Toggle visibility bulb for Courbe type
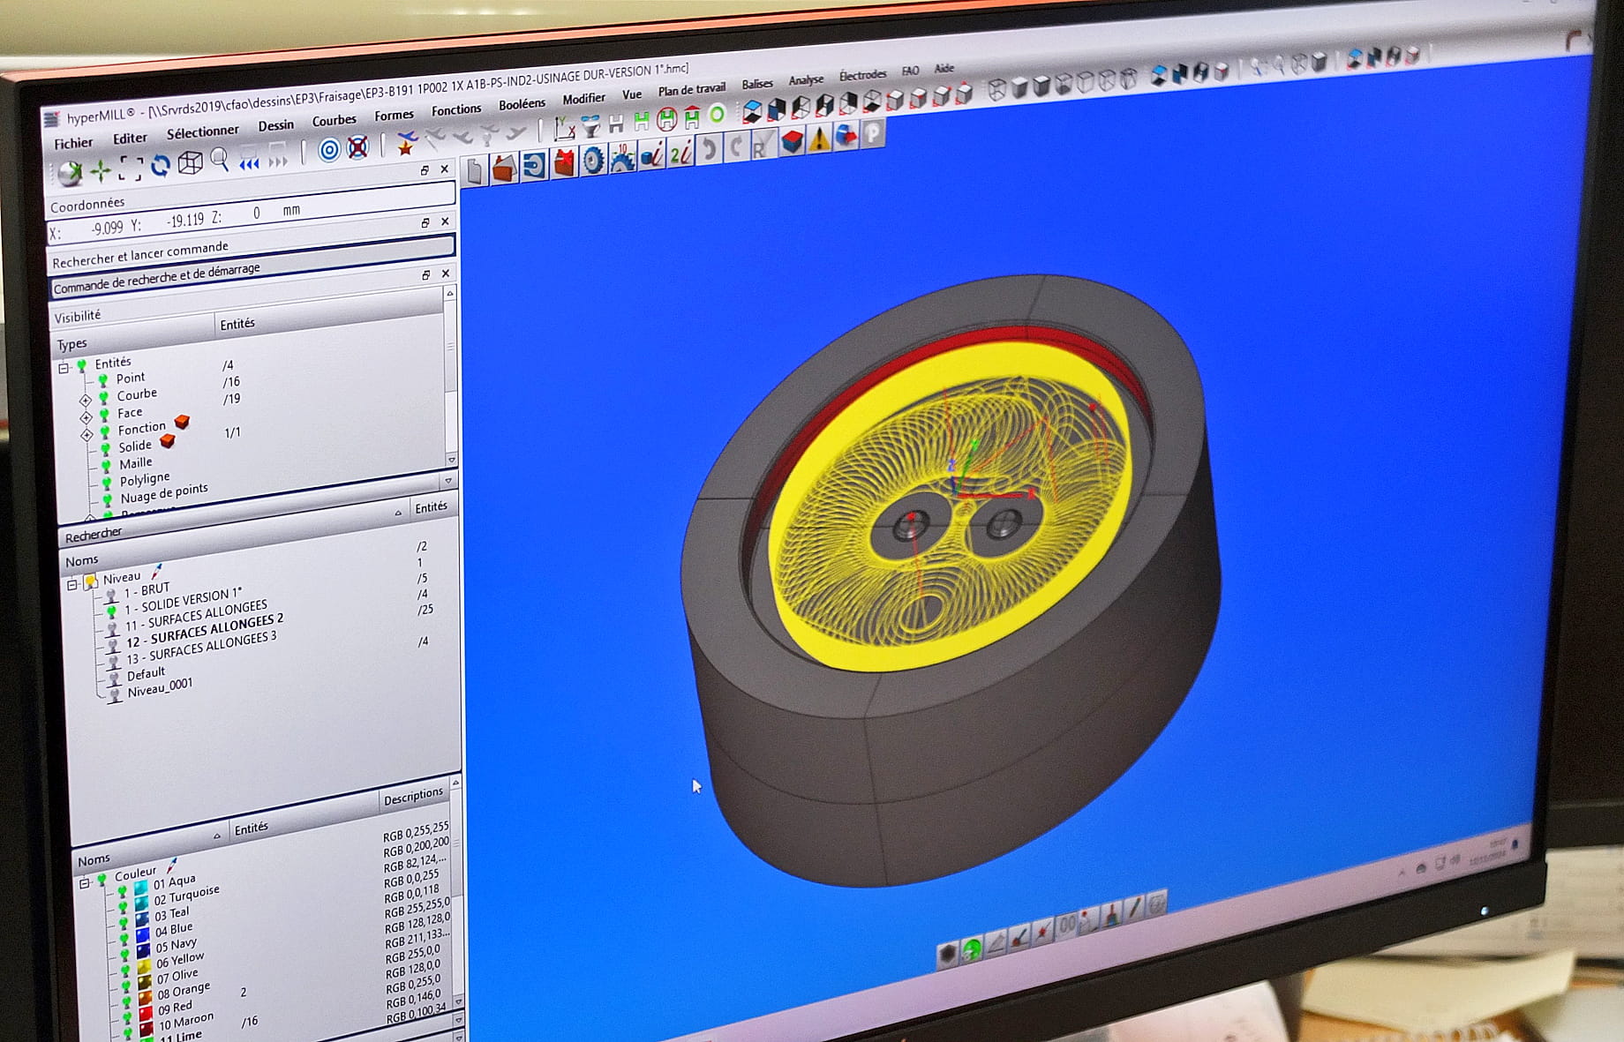1624x1042 pixels. [x=104, y=397]
